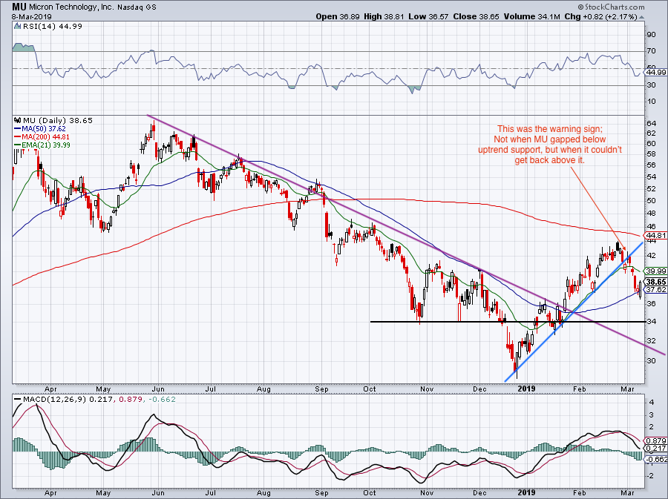The image size is (668, 499).
Task: Click the EMA(21) 39.99 legend label
Action: [46, 145]
